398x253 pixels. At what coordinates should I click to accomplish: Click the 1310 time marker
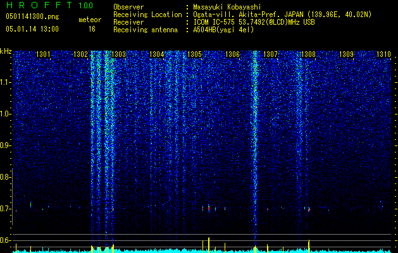(383, 54)
